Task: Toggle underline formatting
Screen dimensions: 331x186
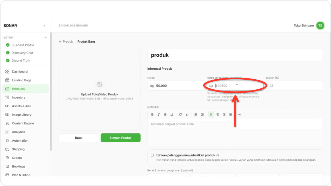Action: click(172, 115)
